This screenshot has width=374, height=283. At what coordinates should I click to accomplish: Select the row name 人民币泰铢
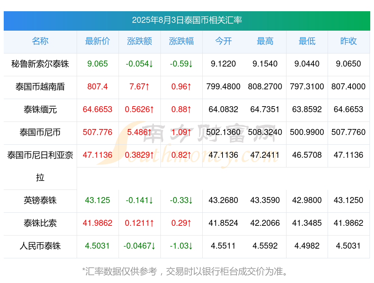(x=40, y=246)
